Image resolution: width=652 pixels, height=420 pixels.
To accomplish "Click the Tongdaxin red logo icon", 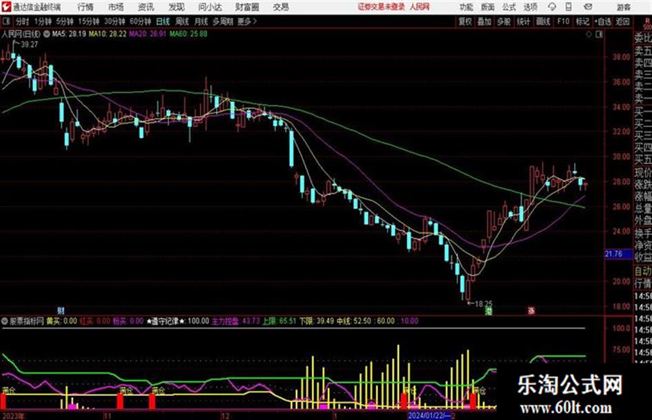I will tap(6, 7).
